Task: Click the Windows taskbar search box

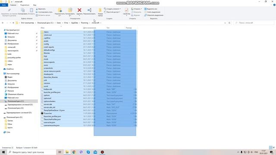Action: tap(31, 152)
